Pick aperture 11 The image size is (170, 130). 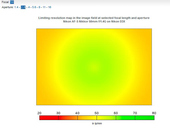(x=44, y=7)
